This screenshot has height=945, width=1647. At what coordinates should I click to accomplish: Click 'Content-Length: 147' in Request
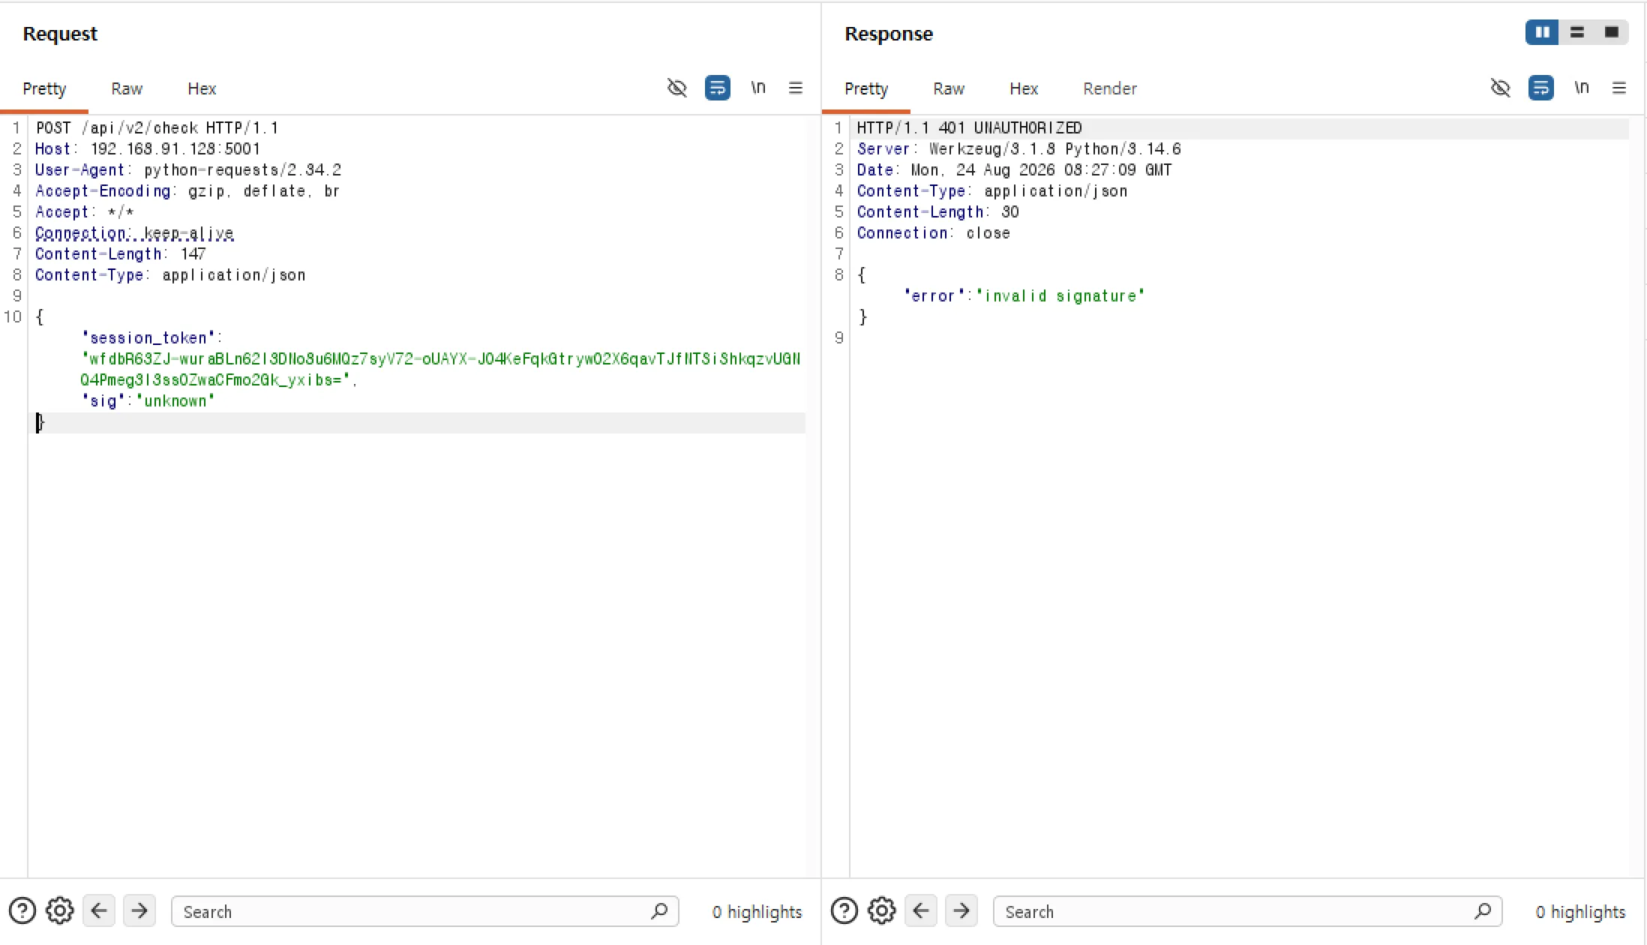(x=120, y=254)
